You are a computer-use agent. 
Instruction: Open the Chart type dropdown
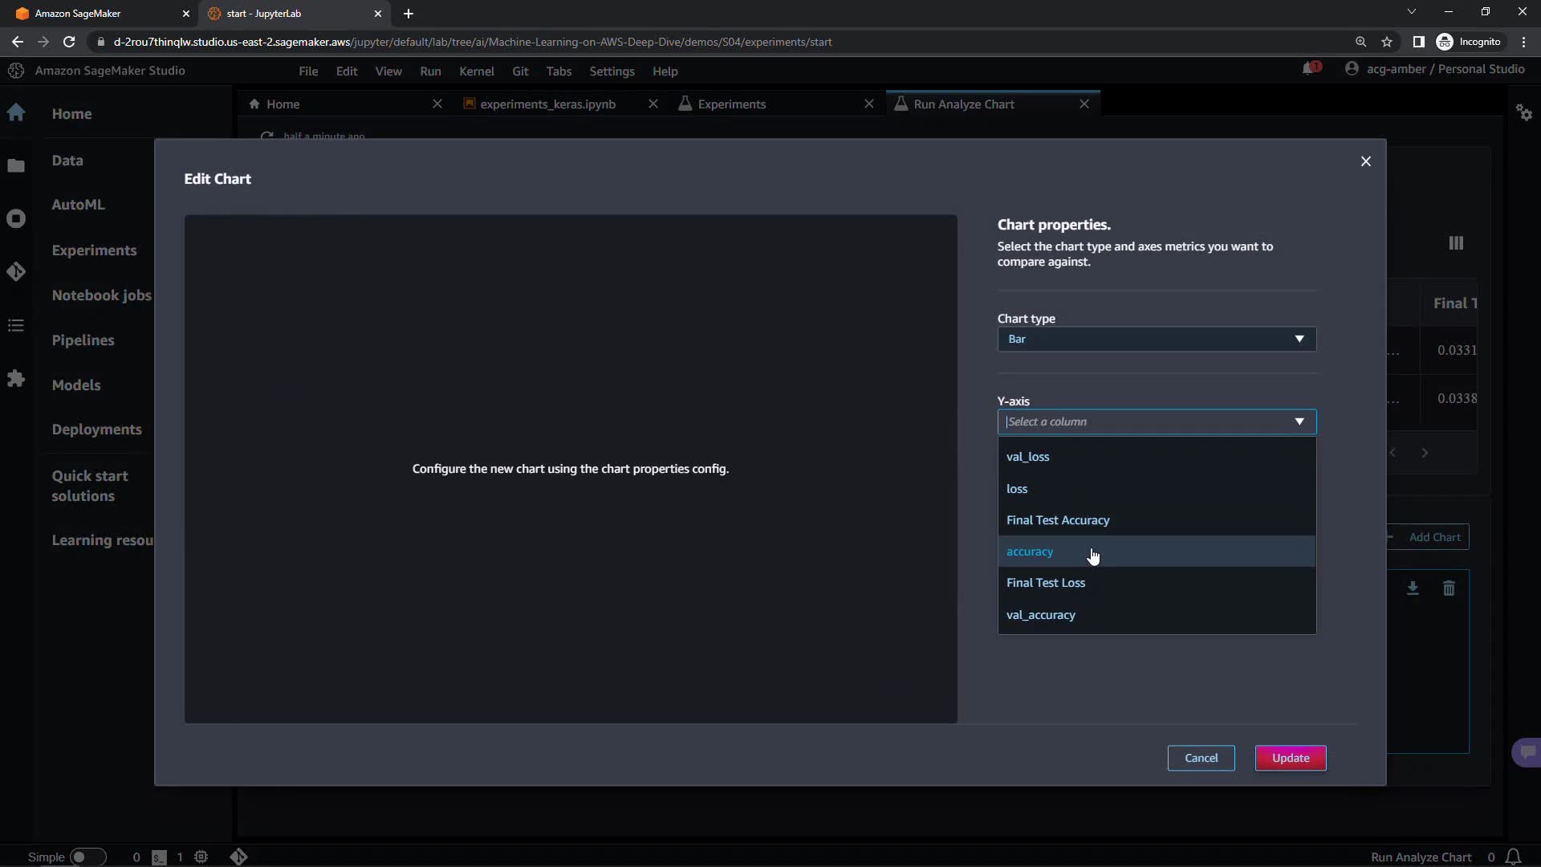[1156, 339]
